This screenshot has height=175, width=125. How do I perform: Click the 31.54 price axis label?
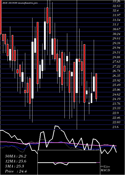pyautogui.click(x=116, y=20)
